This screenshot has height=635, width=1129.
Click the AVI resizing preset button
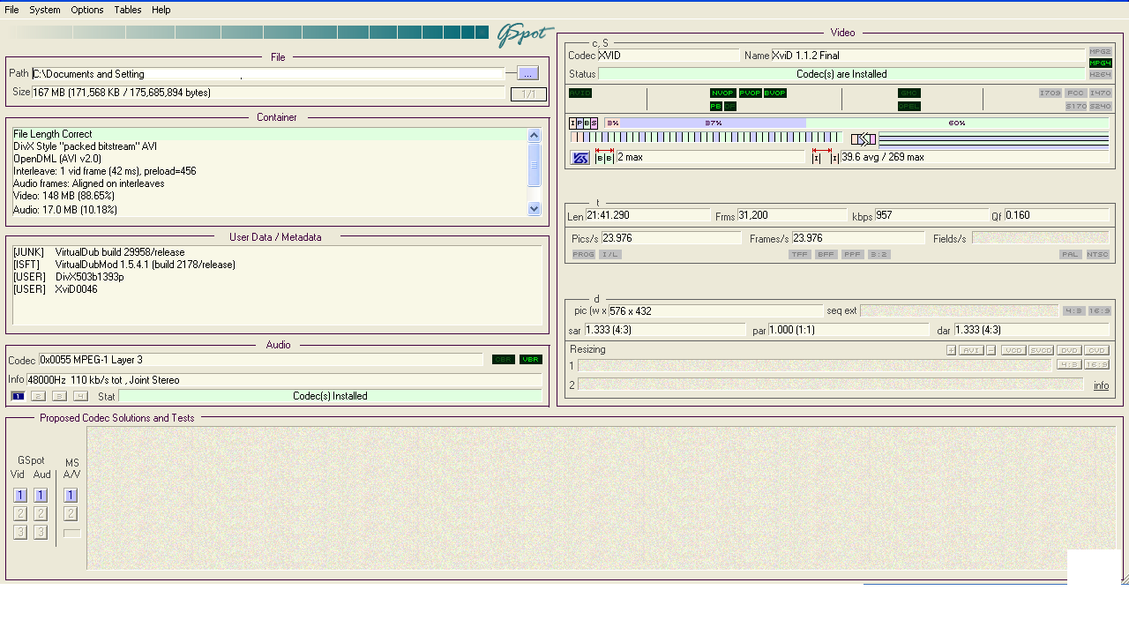click(971, 351)
